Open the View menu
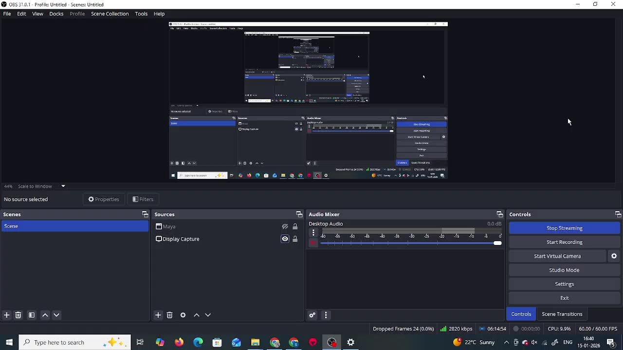The image size is (623, 350). pos(37,14)
